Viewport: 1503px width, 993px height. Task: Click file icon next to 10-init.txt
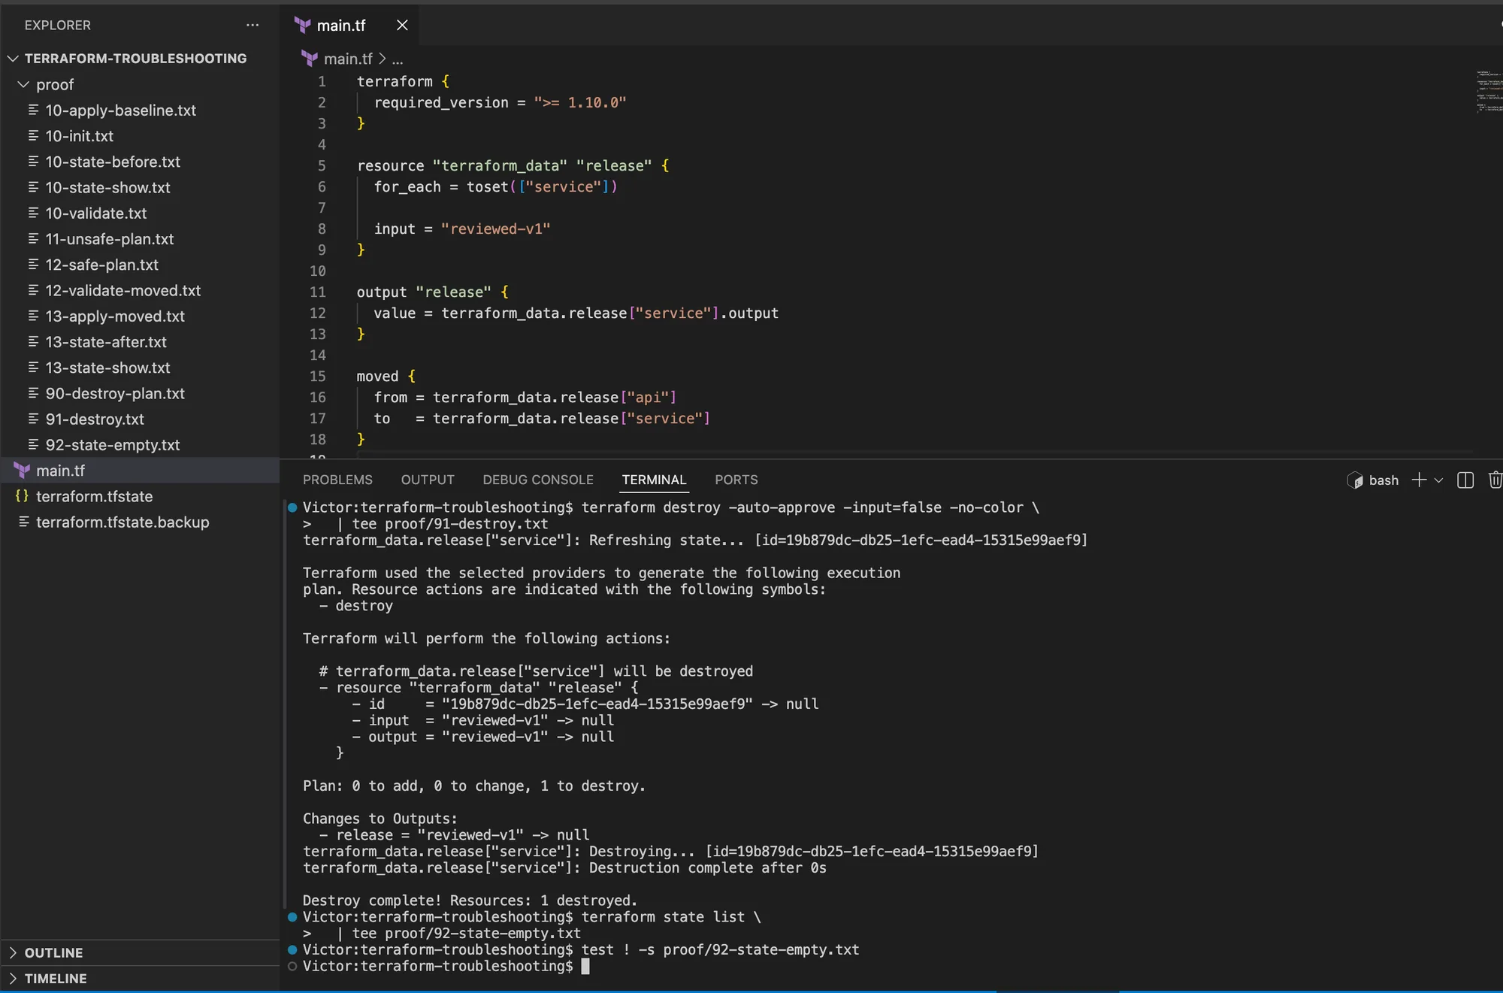[33, 136]
